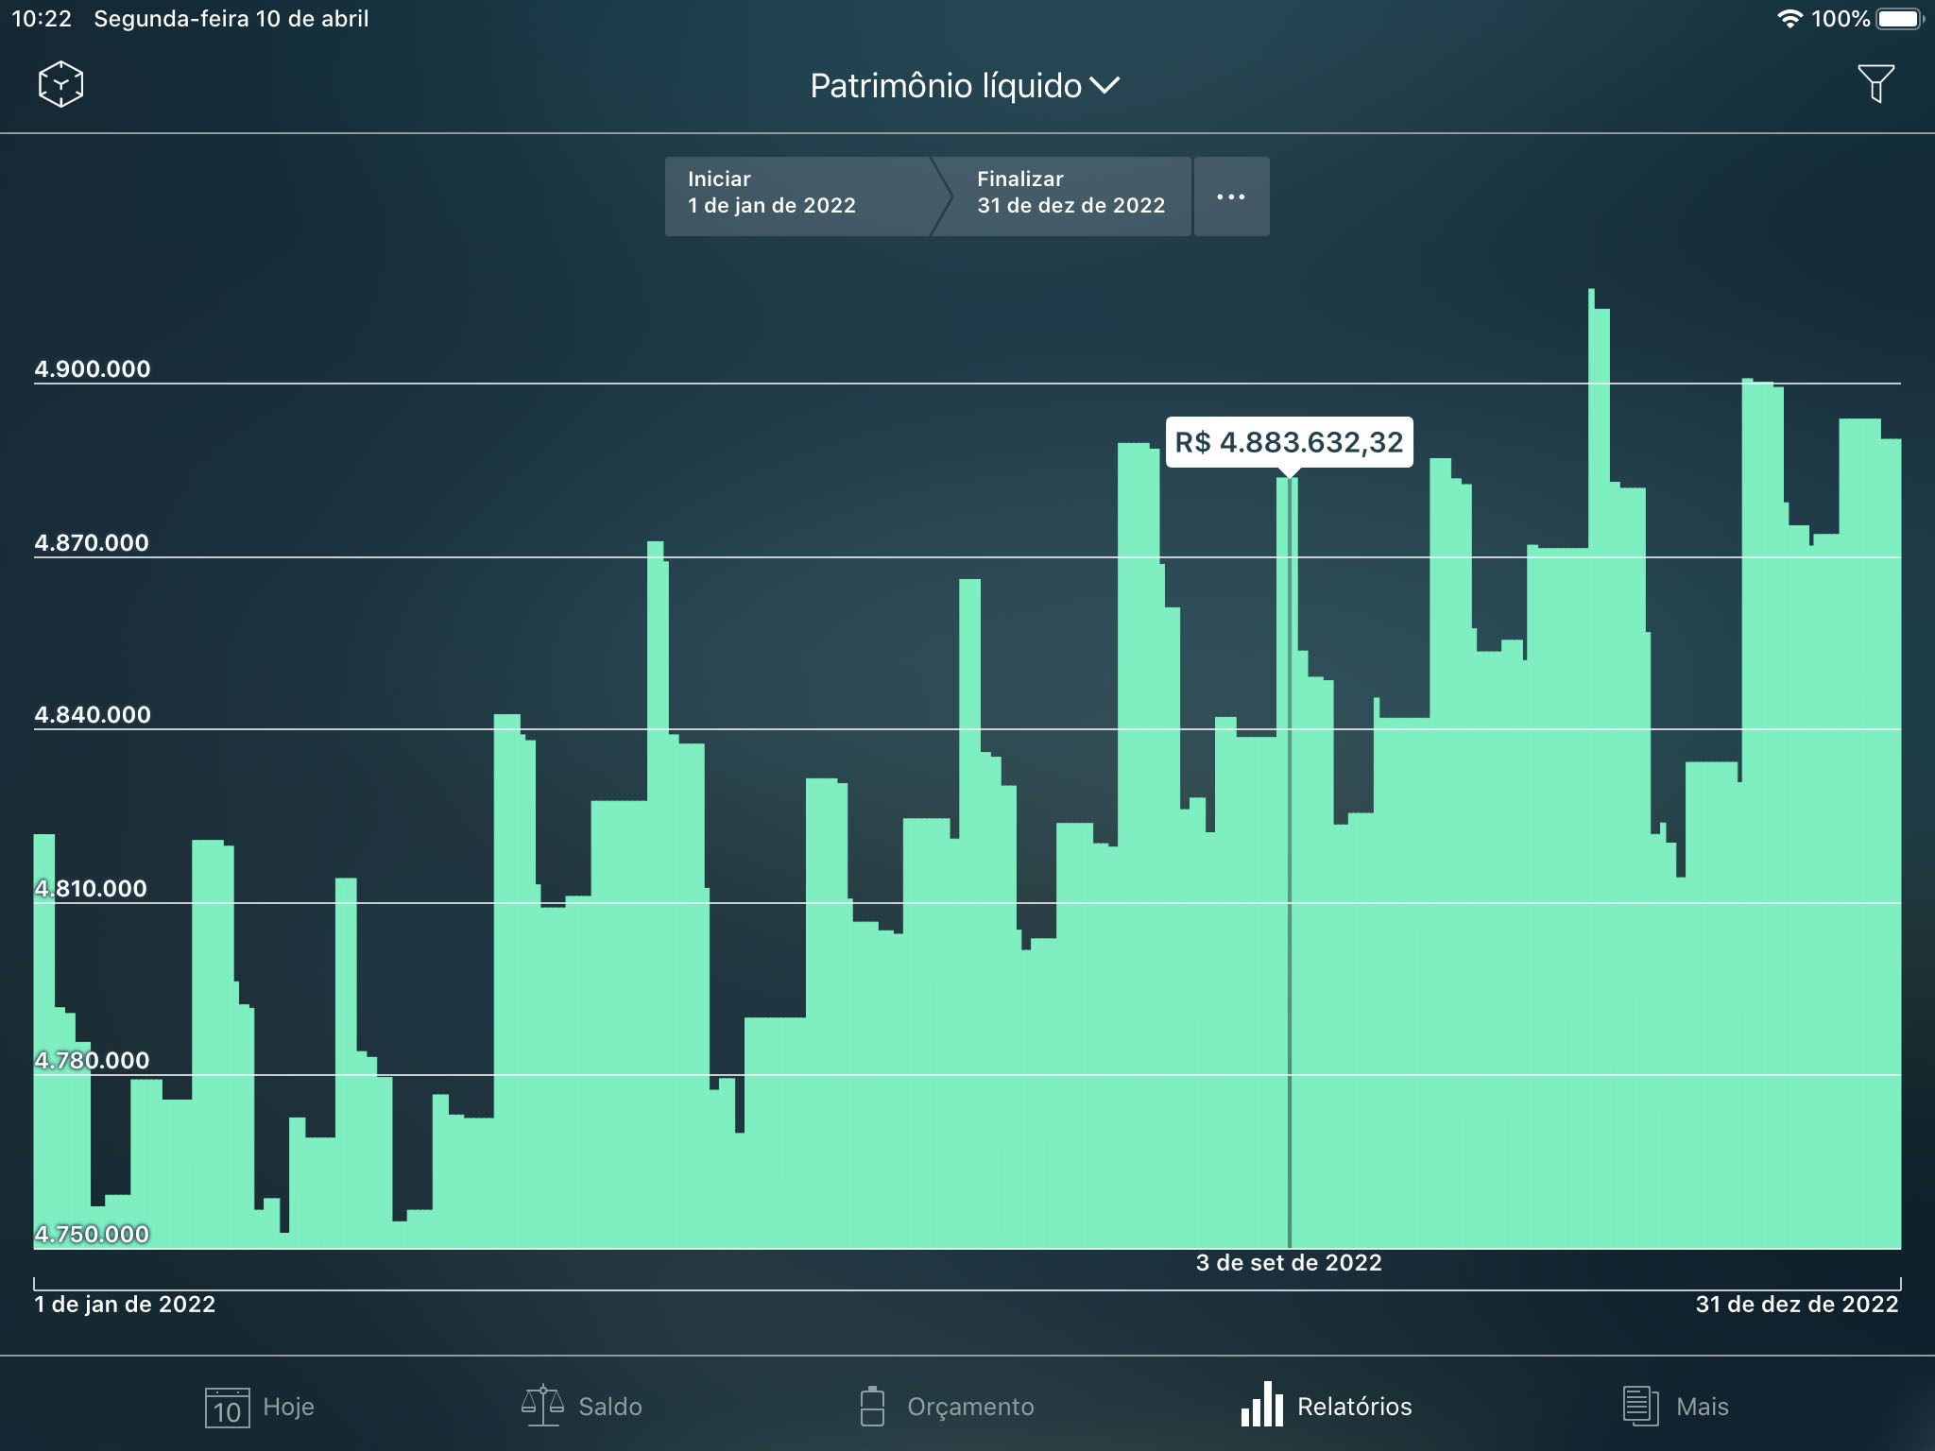Click the R$ 4.883.632,32 value tooltip

pos(1289,442)
